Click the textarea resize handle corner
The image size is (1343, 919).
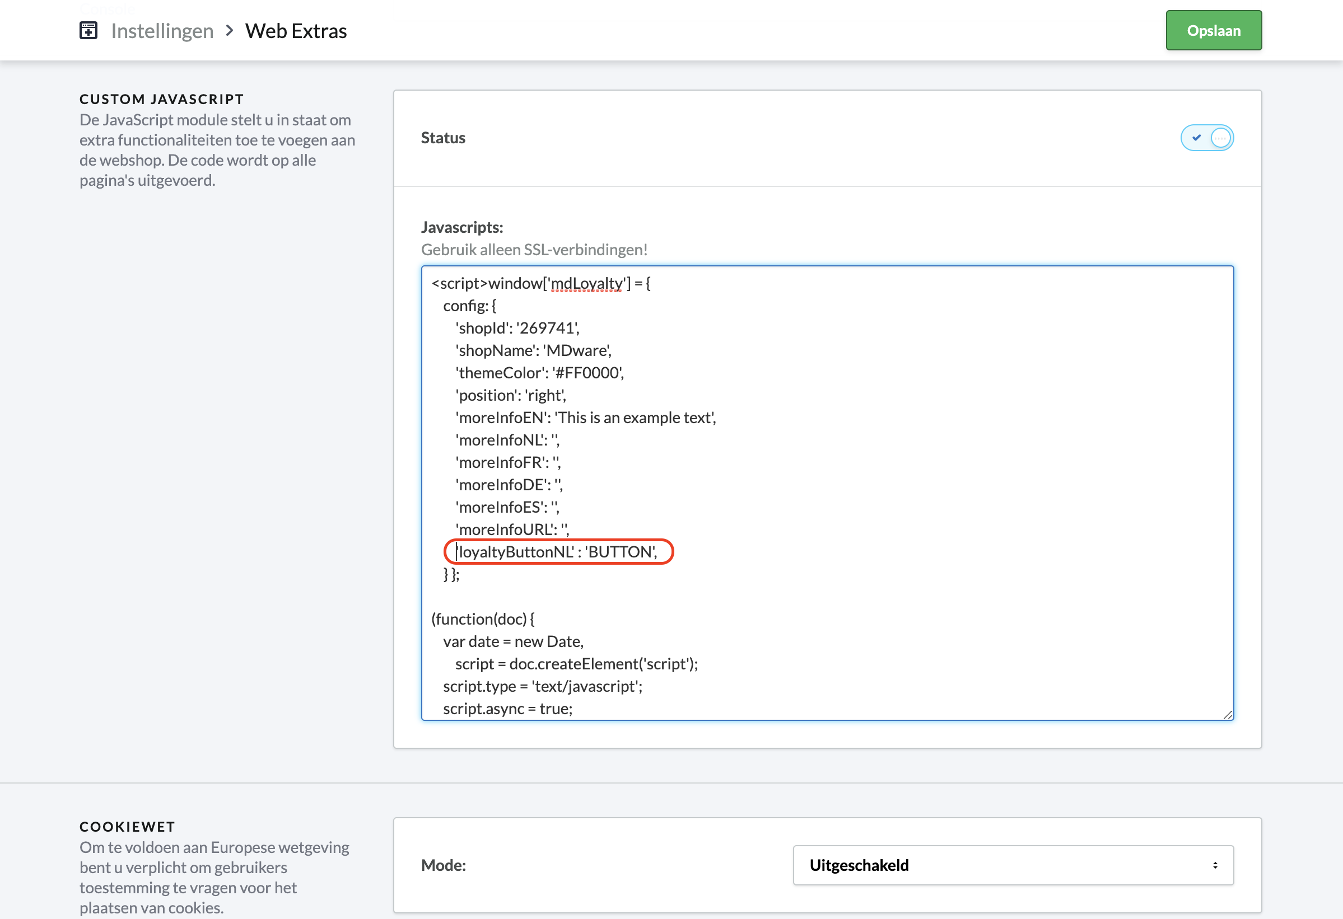coord(1228,715)
